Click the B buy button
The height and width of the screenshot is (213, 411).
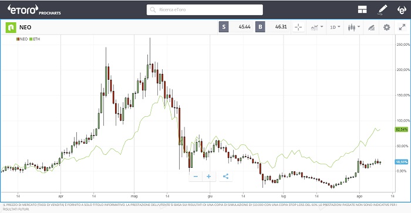(260, 27)
